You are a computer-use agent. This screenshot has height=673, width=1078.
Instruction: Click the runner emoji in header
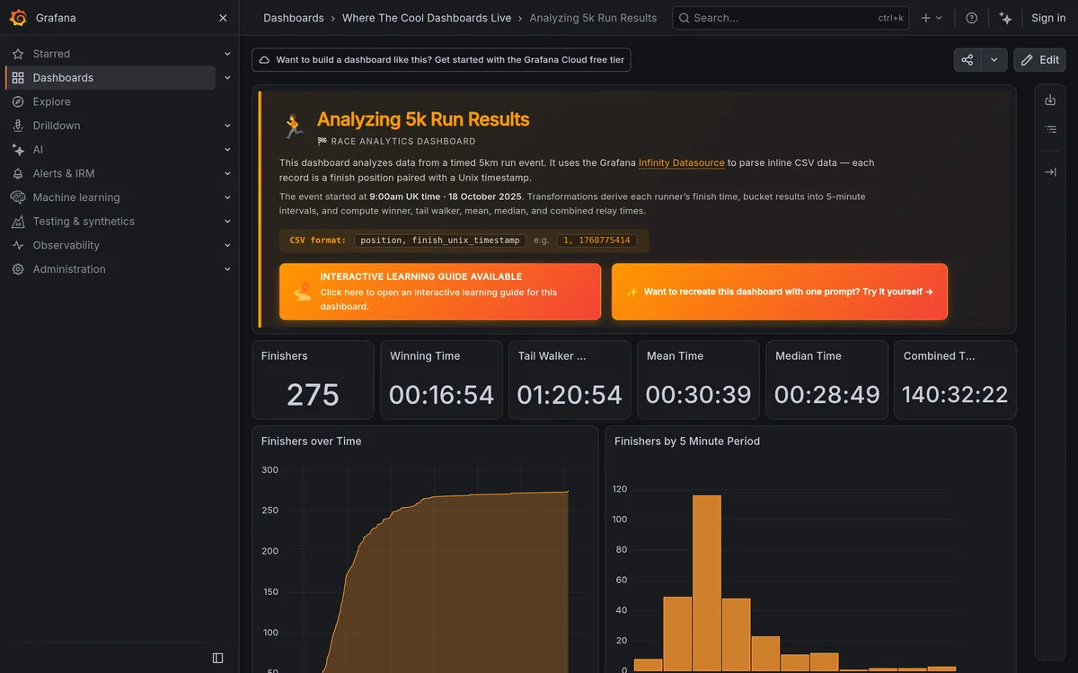click(x=294, y=126)
